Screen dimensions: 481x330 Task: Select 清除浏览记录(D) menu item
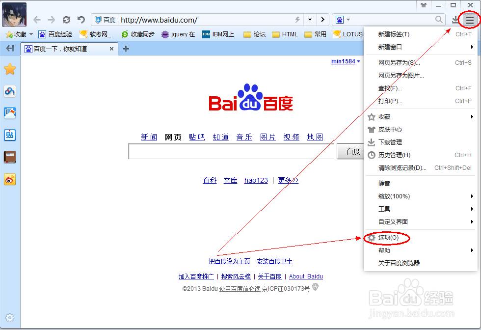[420, 168]
